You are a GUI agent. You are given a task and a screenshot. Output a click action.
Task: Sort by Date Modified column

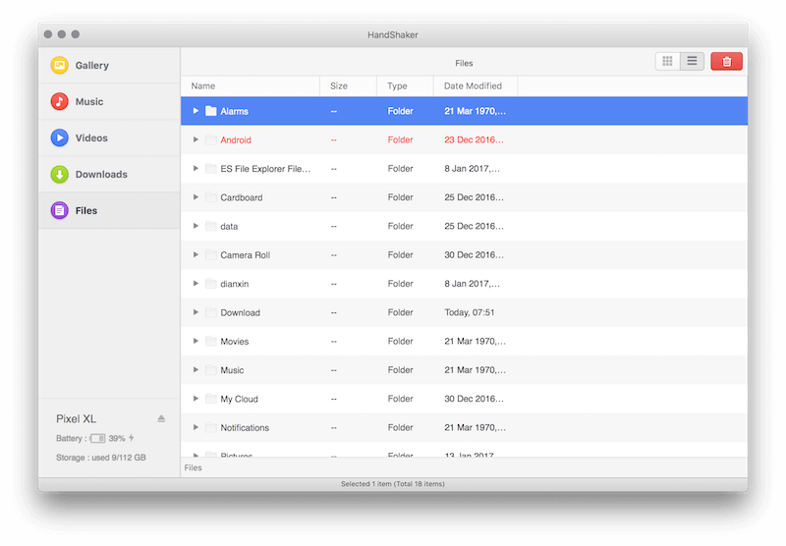pyautogui.click(x=474, y=86)
